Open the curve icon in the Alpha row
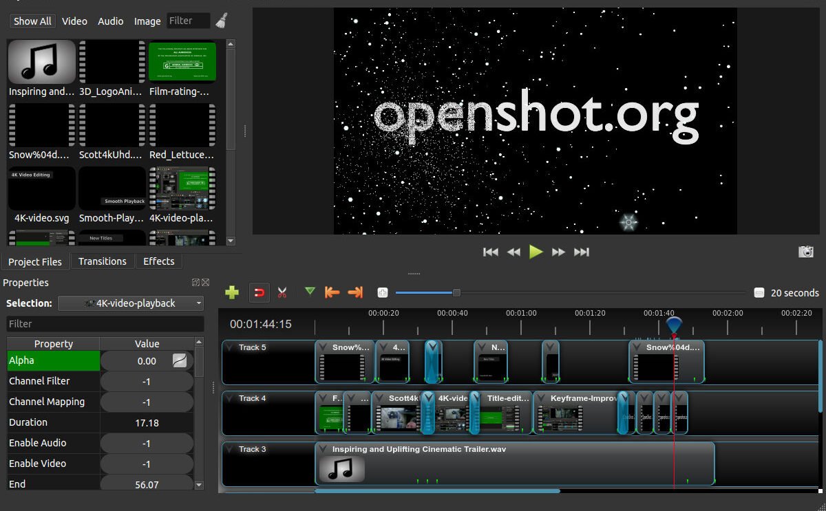 coord(180,361)
